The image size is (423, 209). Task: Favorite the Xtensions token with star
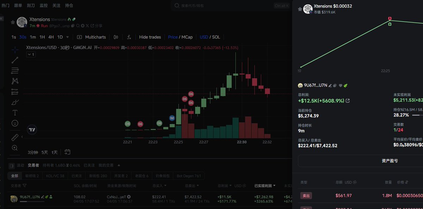point(13,22)
